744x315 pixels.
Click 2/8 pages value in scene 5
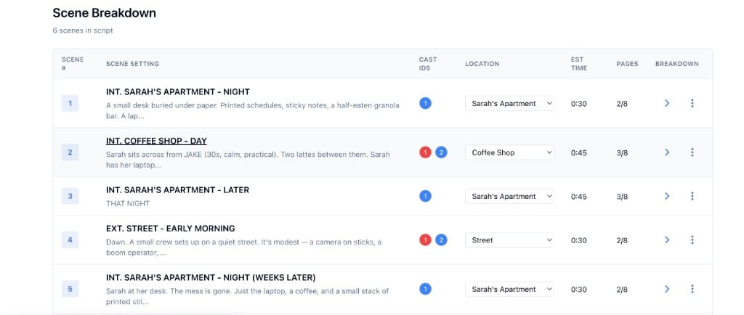point(622,290)
